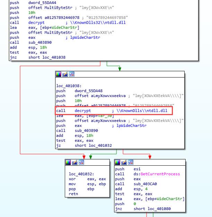Click the retn instruction
Image resolution: width=212 pixels, height=217 pixels.
(73, 194)
